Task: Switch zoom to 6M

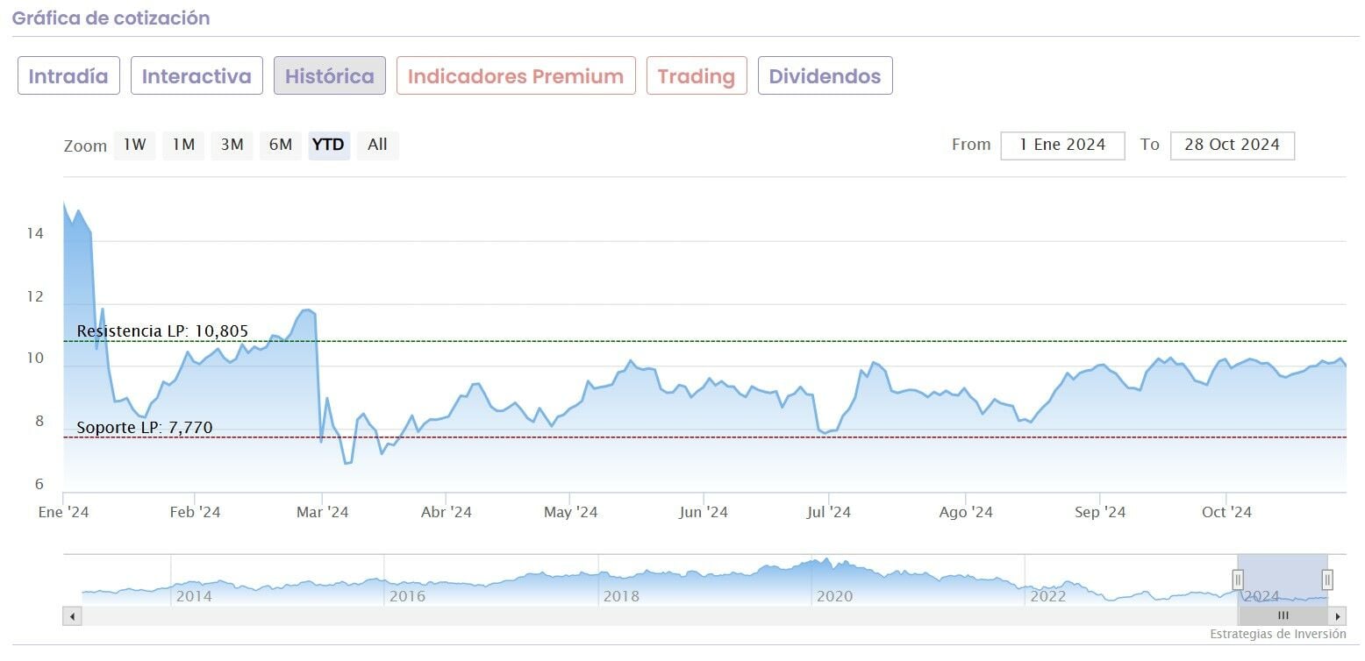Action: tap(281, 145)
